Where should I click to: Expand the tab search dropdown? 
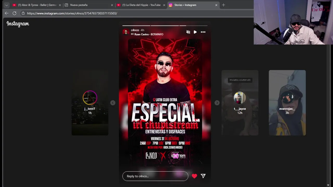tap(7, 5)
